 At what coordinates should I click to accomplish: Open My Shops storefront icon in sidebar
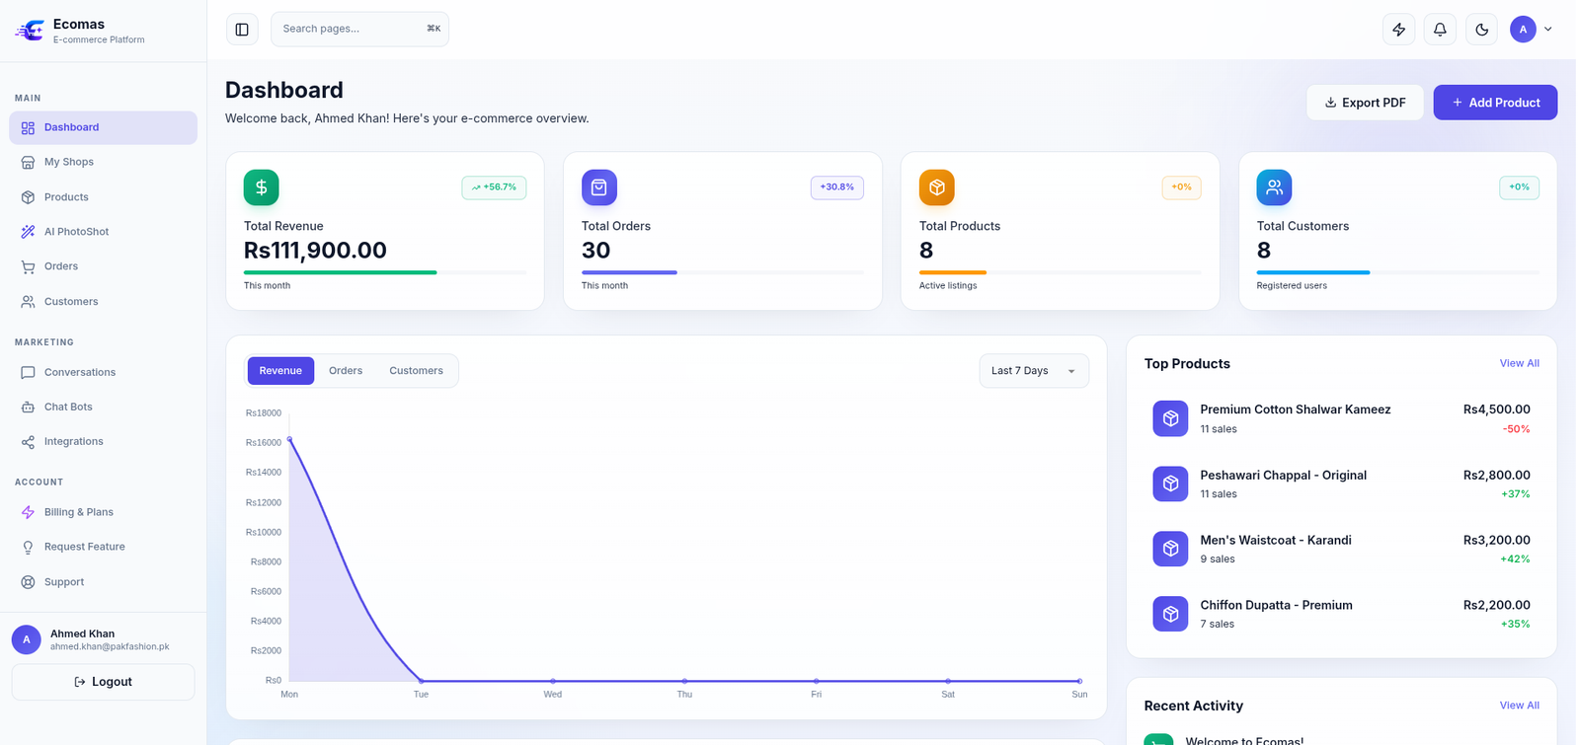tap(28, 162)
